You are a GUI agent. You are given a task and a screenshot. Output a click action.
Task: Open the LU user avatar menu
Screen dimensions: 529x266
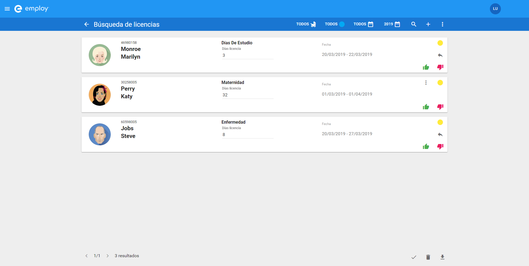(x=495, y=9)
